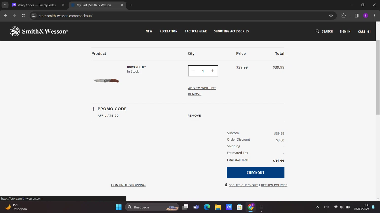Open Task View on taskbar
This screenshot has height=213, width=380.
coord(185,207)
